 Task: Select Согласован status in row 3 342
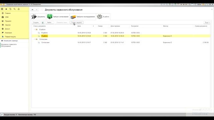[x=45, y=42]
